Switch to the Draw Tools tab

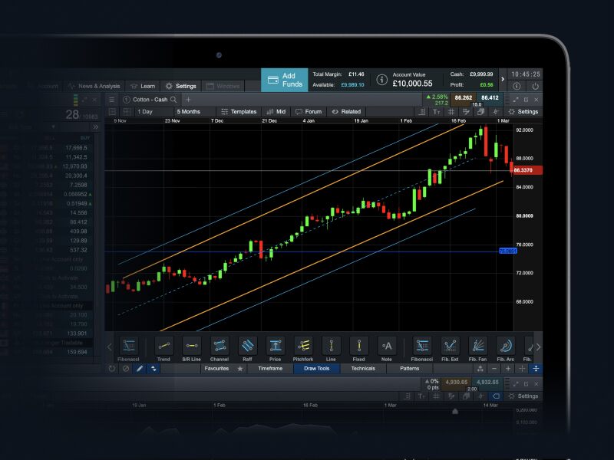317,369
